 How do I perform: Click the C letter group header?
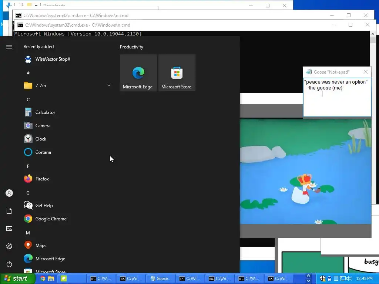28,99
